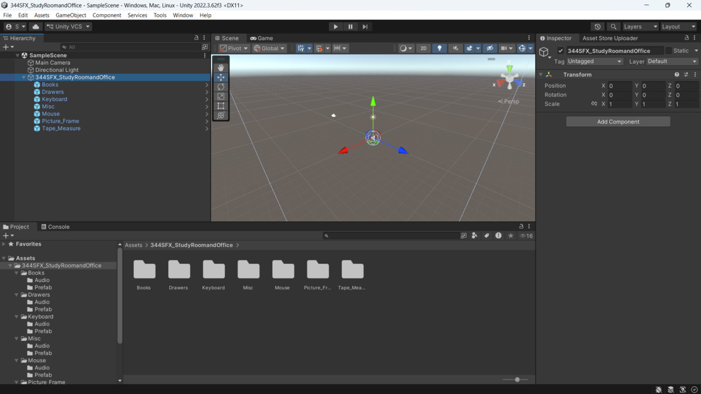This screenshot has height=394, width=701.
Task: Open SampleScene row three-dot menu
Action: coord(204,55)
